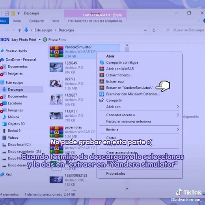
Task: Select Este equipo in sidebar
Action: [14, 82]
